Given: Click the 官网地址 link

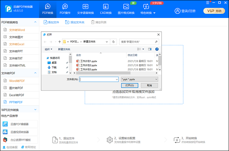Looking at the screenshot, I should point(28,147).
